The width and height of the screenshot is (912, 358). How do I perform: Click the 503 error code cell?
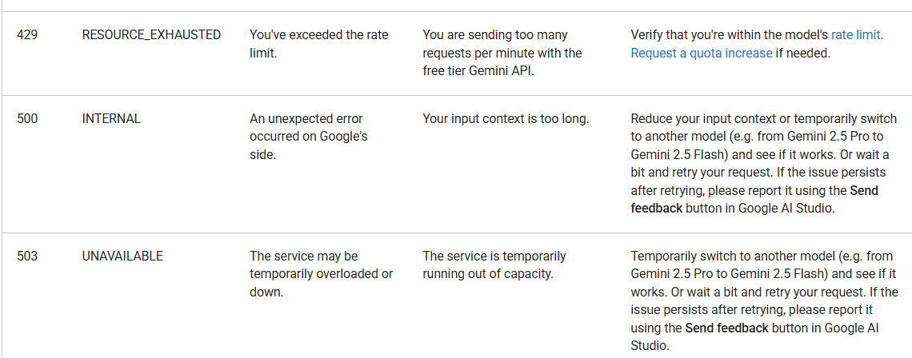click(27, 256)
